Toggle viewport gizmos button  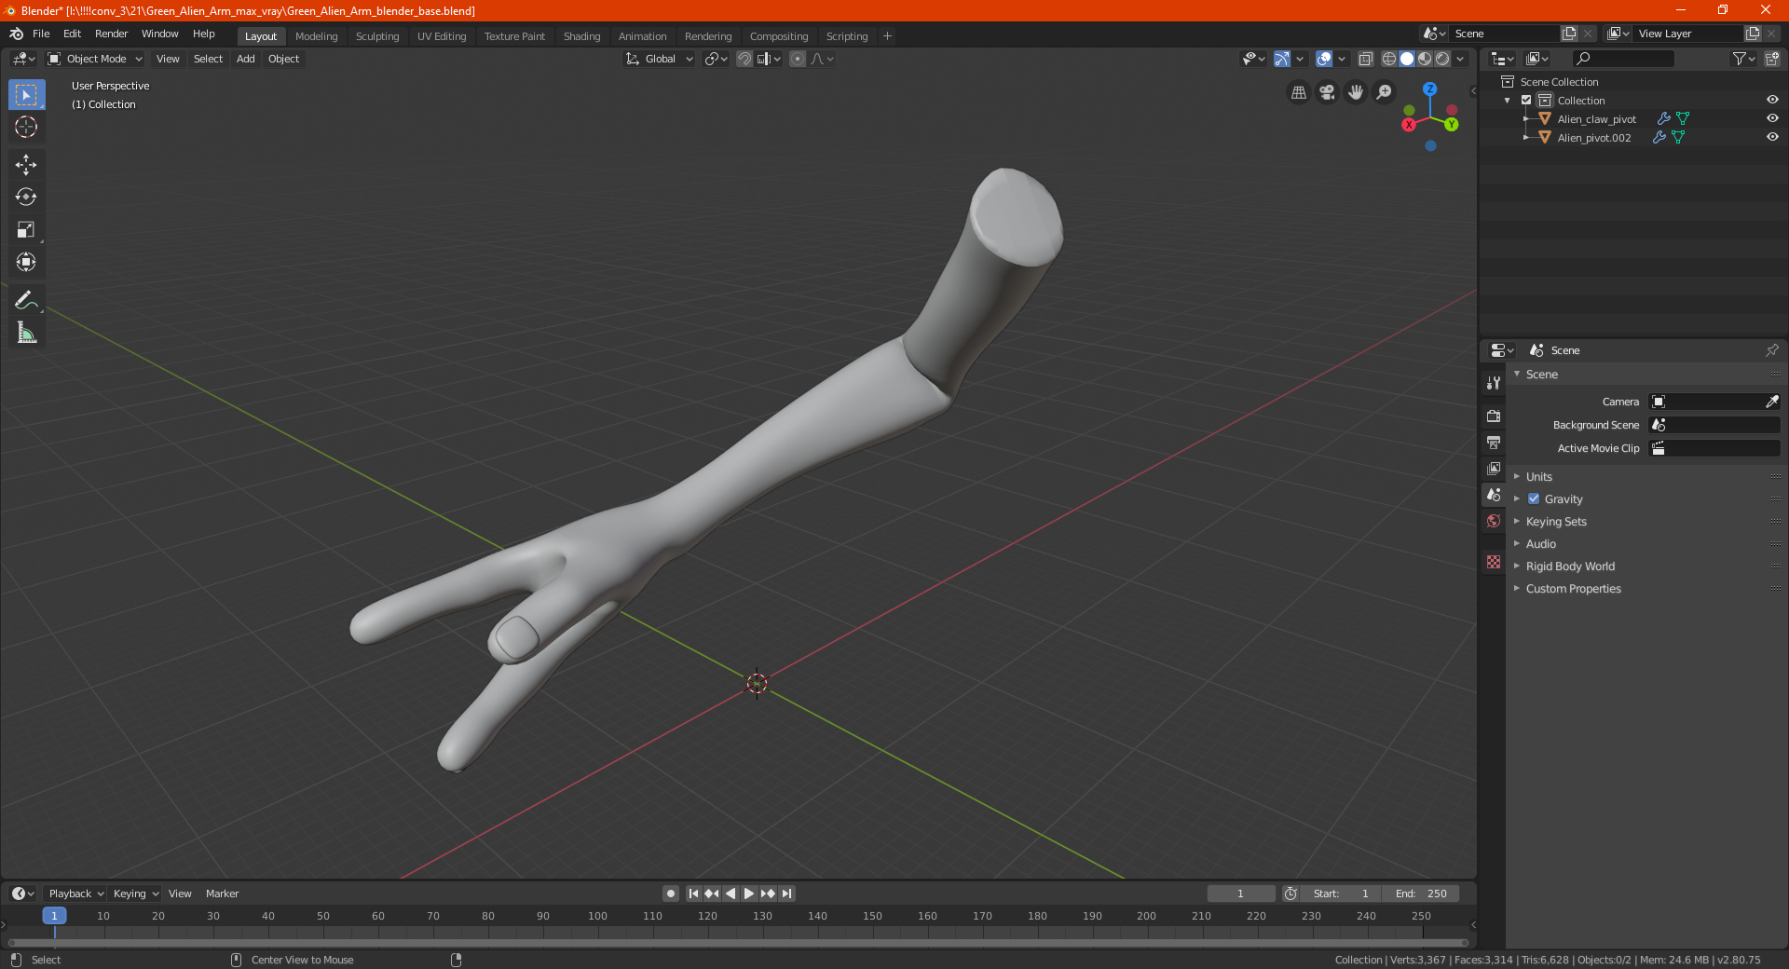(1282, 59)
